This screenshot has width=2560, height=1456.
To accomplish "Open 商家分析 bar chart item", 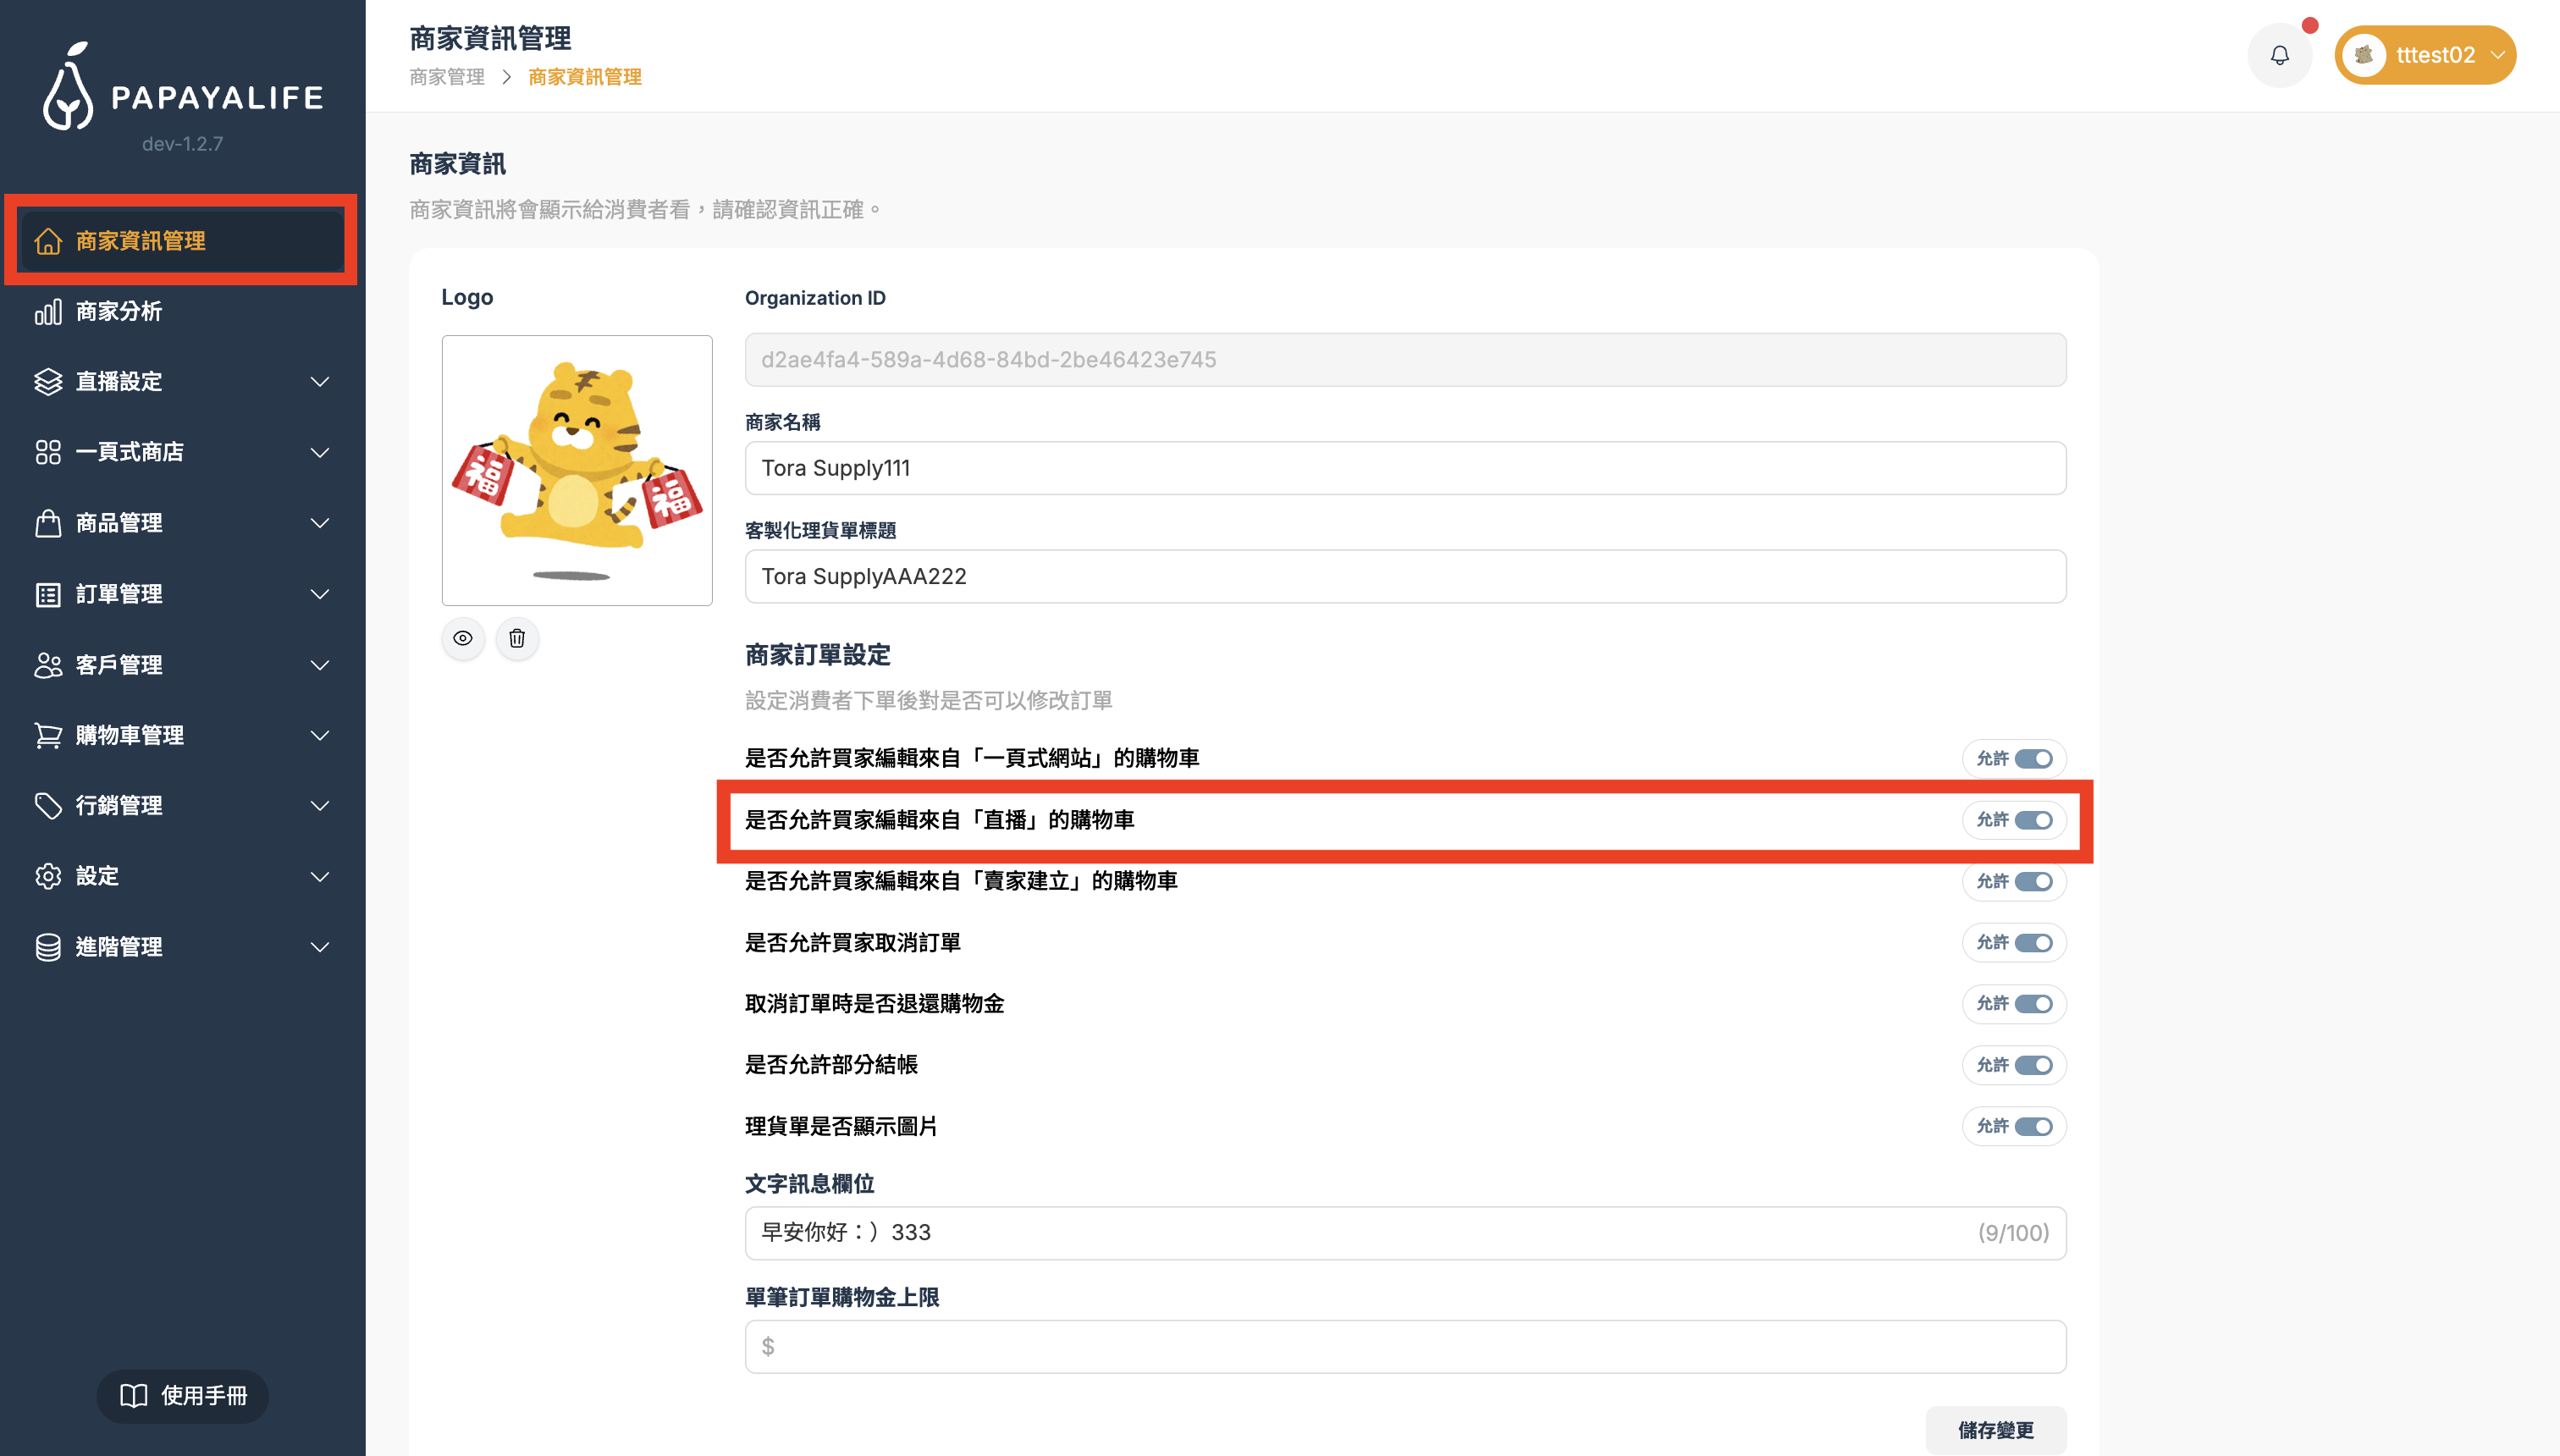I will point(118,311).
